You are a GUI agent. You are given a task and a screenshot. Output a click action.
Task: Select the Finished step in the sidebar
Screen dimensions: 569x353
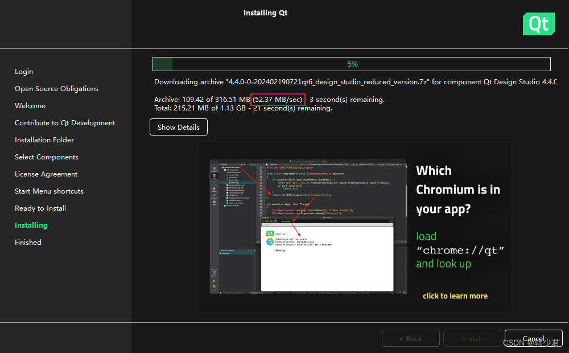28,243
